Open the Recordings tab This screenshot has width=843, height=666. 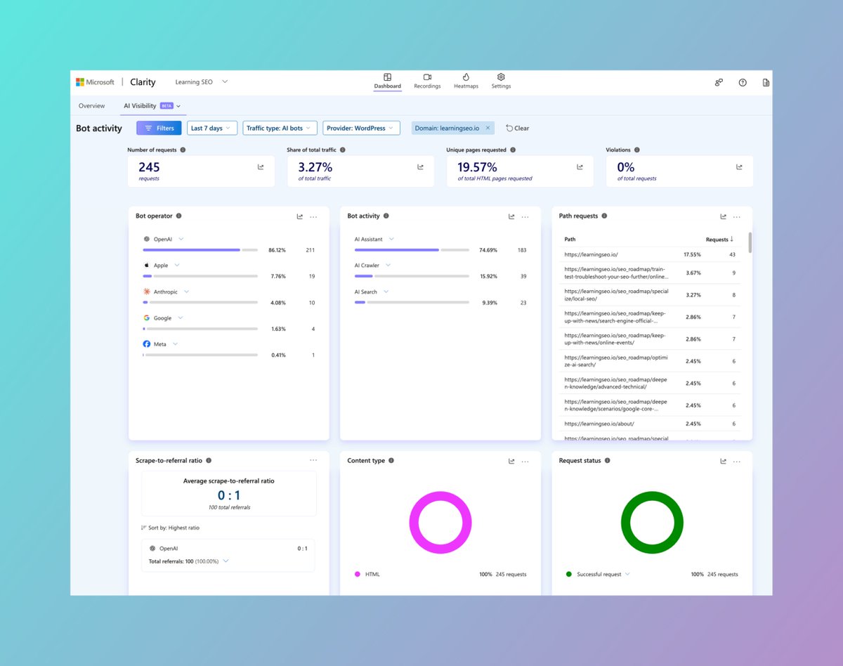click(427, 81)
